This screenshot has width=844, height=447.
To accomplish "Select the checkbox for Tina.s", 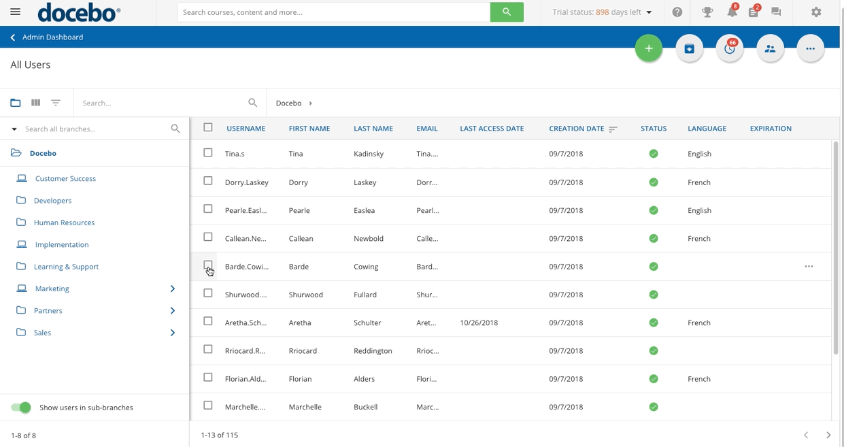I will [208, 153].
